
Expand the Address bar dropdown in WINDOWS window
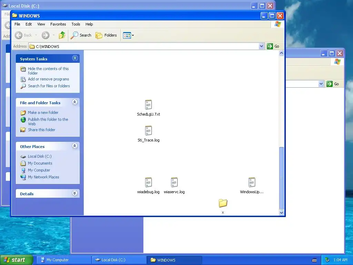261,47
